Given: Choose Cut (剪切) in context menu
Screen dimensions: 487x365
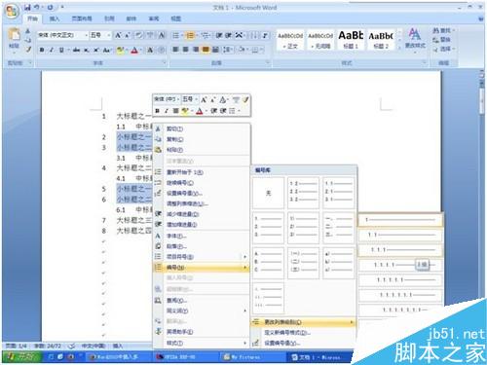Looking at the screenshot, I should click(202, 128).
